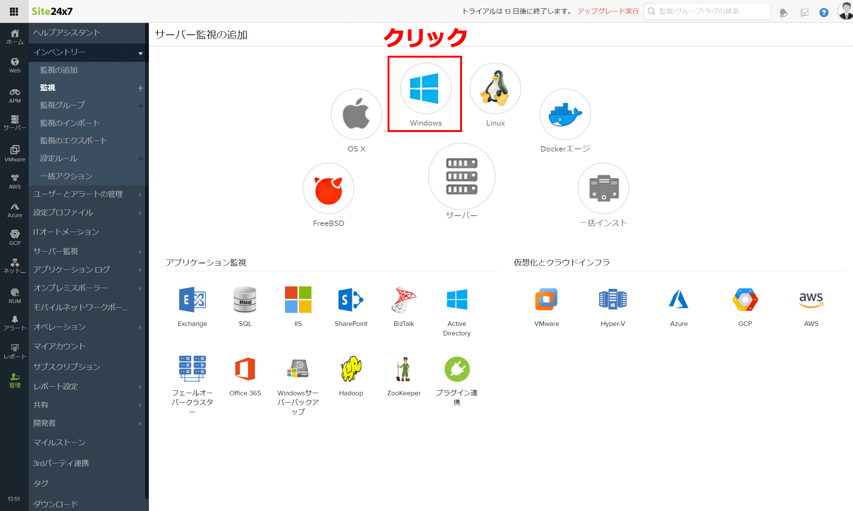Open APM in the left rail
This screenshot has height=511, width=853.
15,95
